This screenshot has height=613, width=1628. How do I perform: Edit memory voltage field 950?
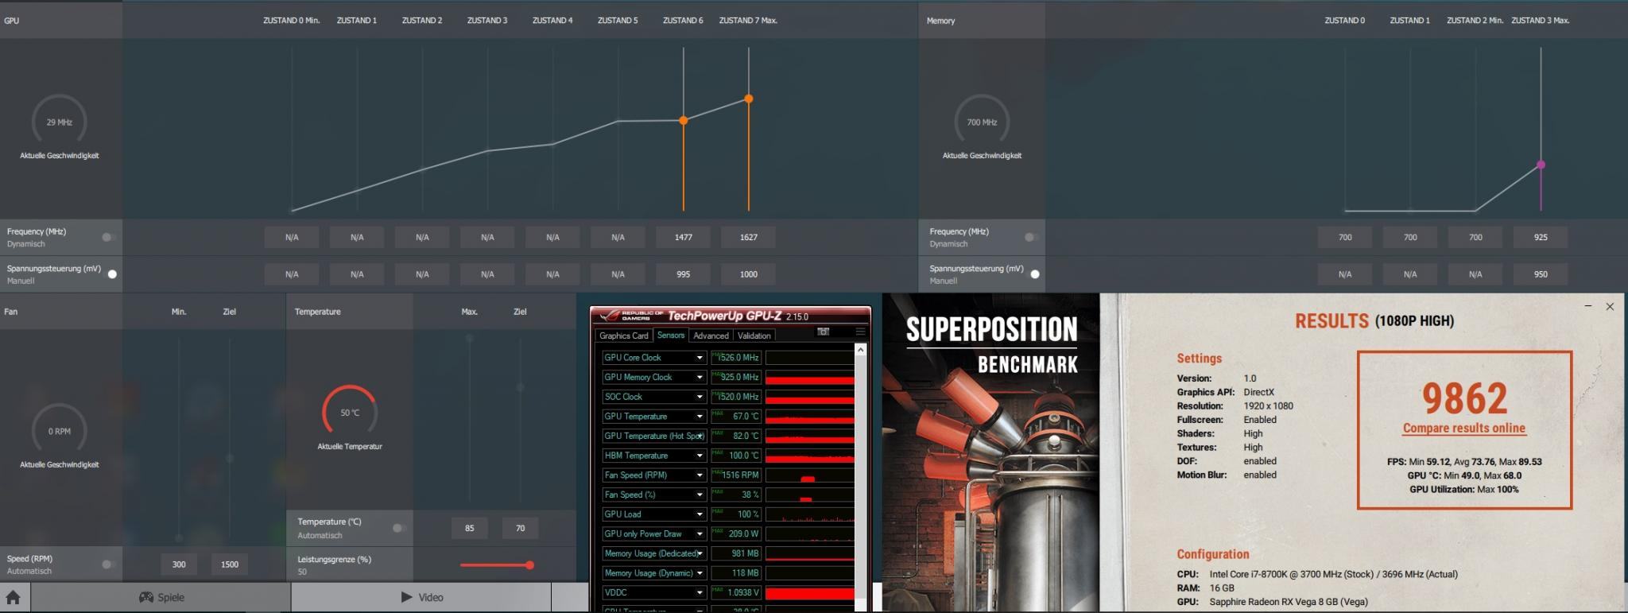click(1541, 274)
